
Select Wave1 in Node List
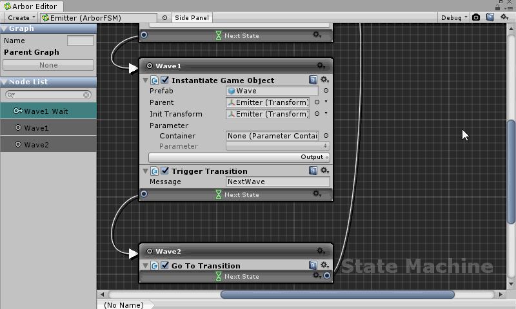pyautogui.click(x=48, y=127)
